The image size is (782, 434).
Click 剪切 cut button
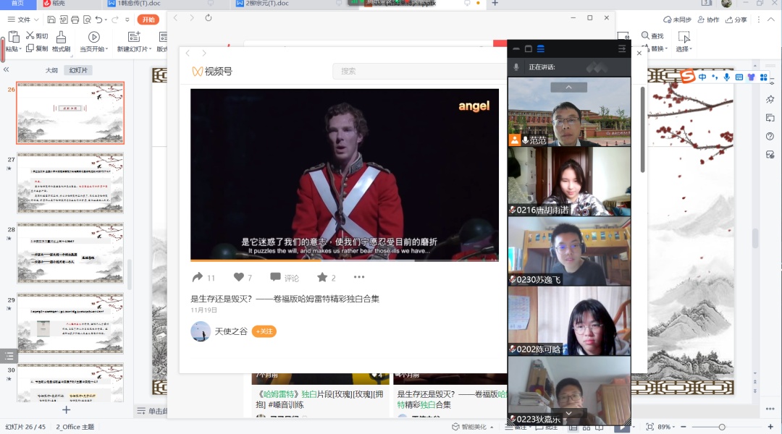coord(37,36)
